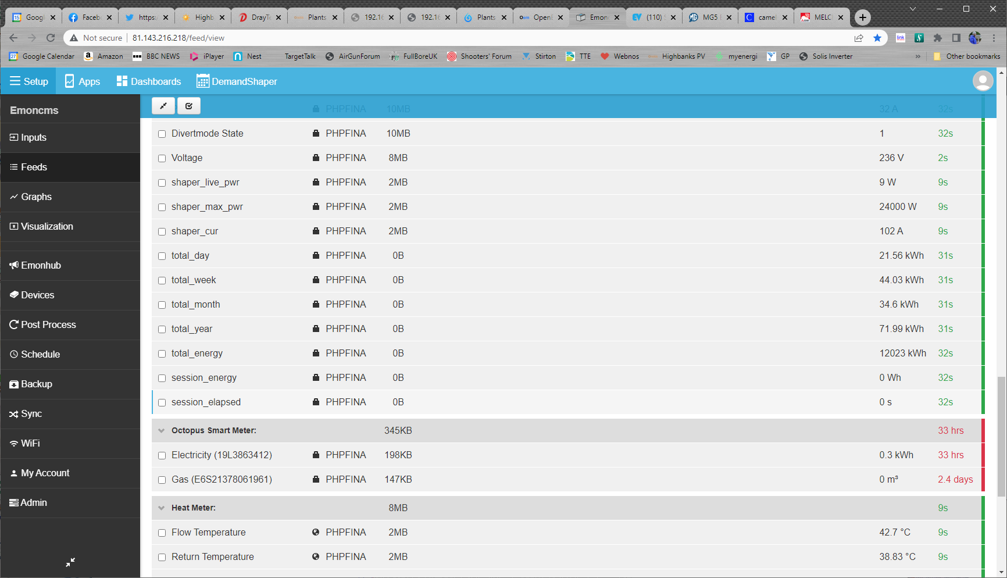Click the collapse feeds list icon button

click(x=163, y=106)
